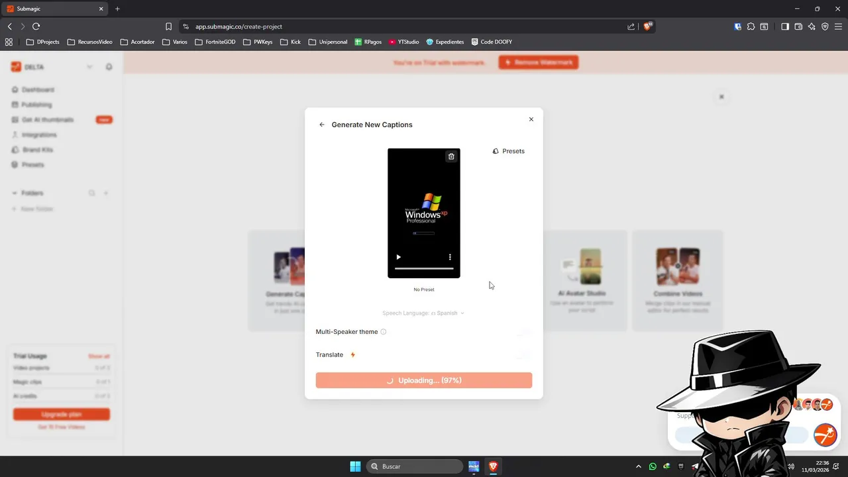The height and width of the screenshot is (477, 848).
Task: Add a folder with the plus icon
Action: pyautogui.click(x=106, y=193)
